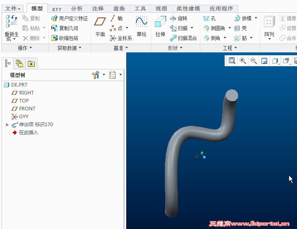Open the 基准 group dropdown
This screenshot has width=297, height=229.
point(121,48)
